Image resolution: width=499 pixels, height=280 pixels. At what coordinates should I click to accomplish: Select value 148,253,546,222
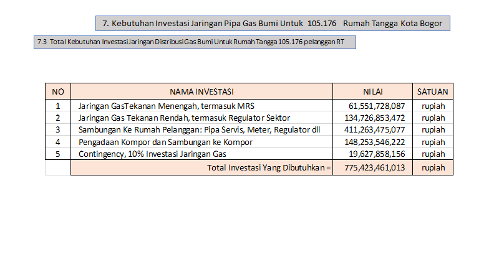[x=372, y=142]
